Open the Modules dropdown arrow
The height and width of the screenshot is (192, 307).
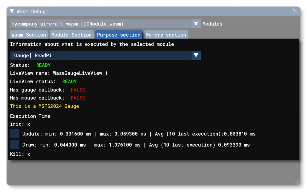tap(196, 24)
